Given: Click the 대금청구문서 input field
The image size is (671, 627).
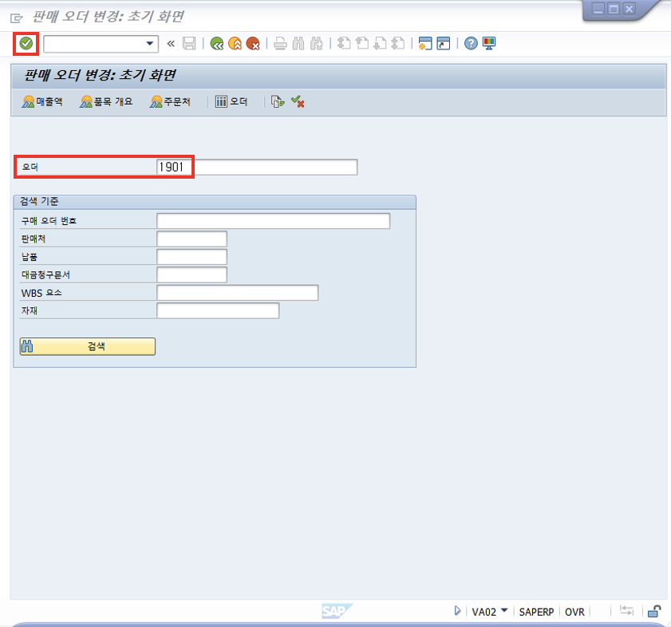Looking at the screenshot, I should [x=191, y=274].
